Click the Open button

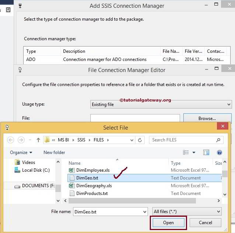click(168, 223)
